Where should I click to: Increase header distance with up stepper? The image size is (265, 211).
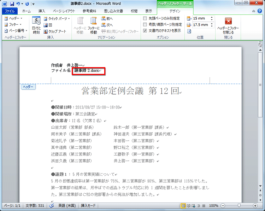click(x=212, y=17)
